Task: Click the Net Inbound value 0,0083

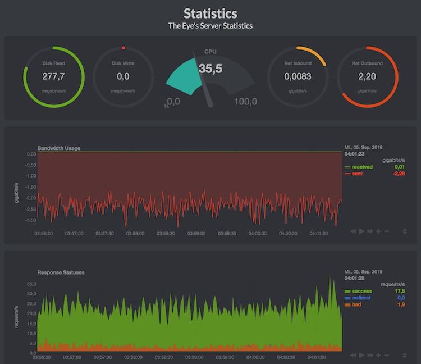Action: [x=298, y=76]
